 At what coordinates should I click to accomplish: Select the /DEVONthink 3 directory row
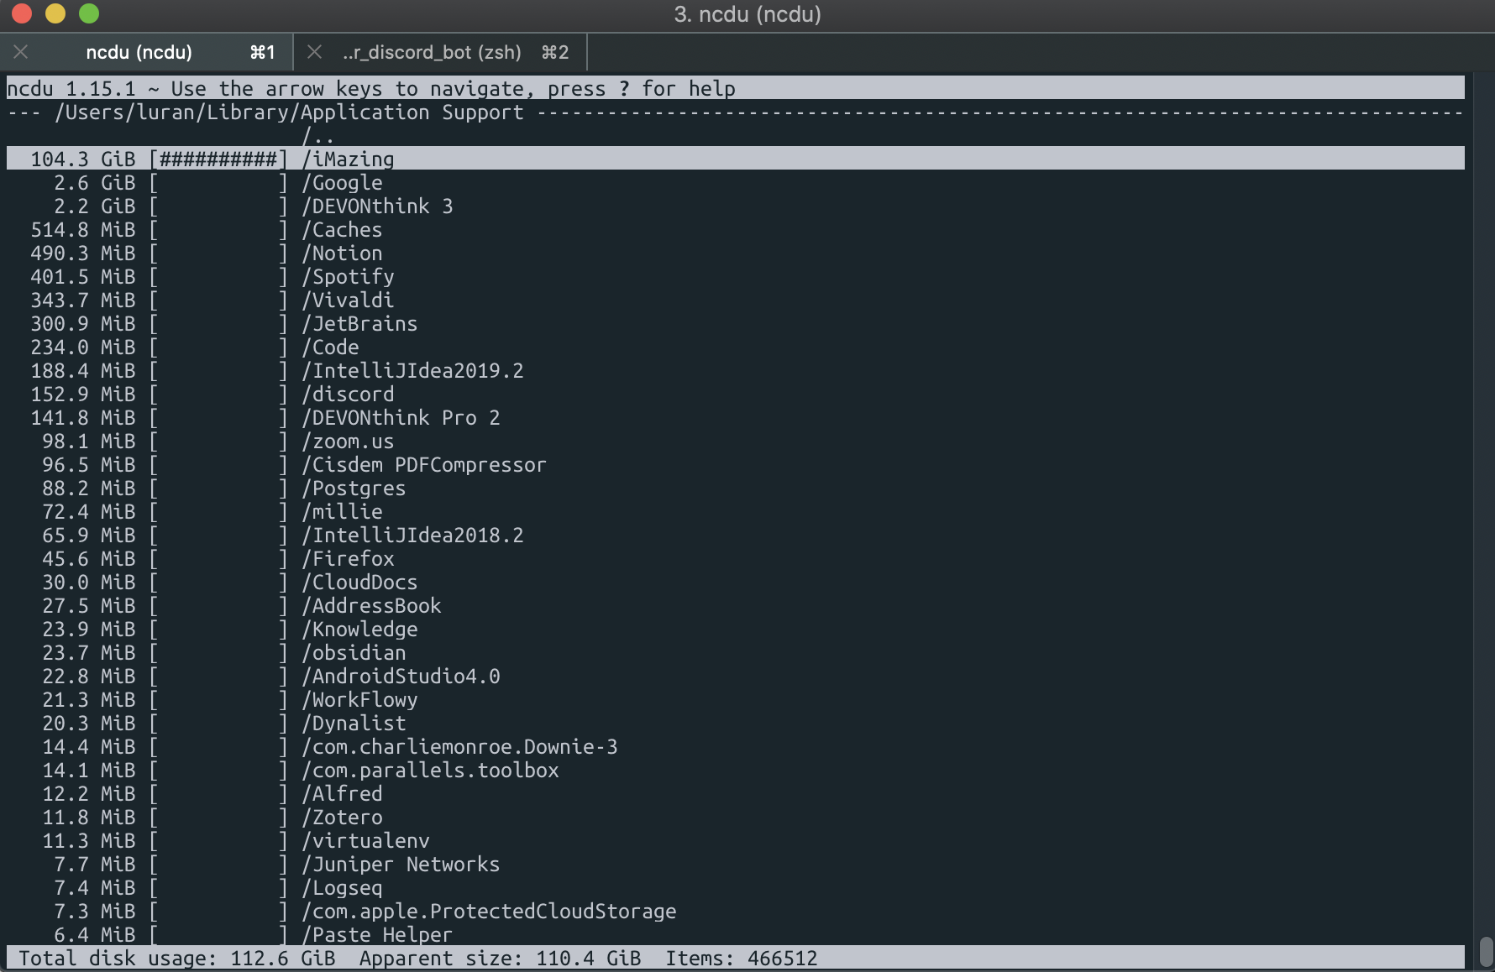tap(736, 206)
